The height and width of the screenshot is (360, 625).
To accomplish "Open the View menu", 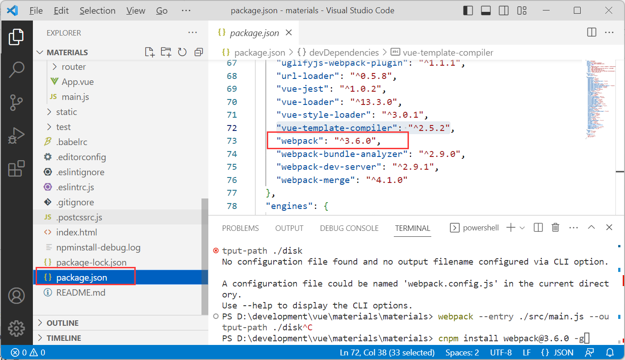I will [x=136, y=10].
